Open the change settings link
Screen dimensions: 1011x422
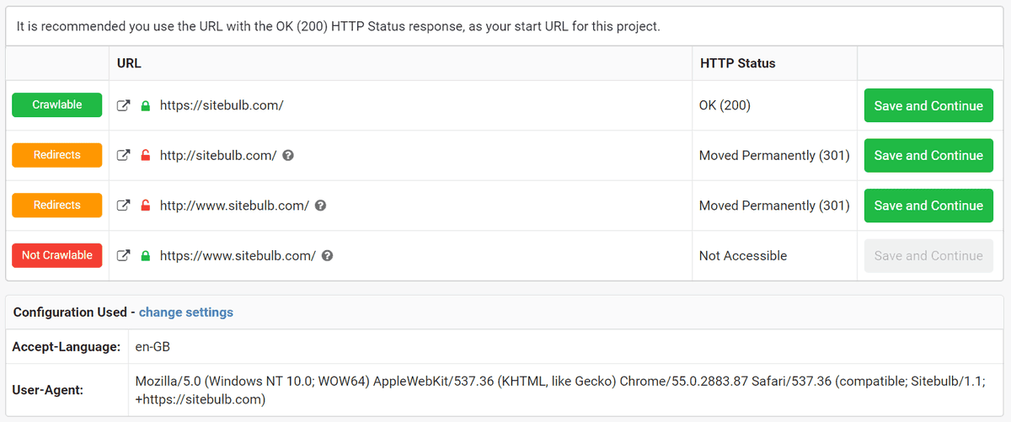click(x=186, y=312)
